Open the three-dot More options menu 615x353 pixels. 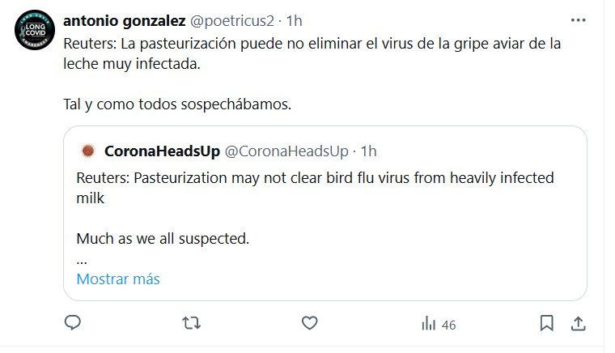click(578, 20)
